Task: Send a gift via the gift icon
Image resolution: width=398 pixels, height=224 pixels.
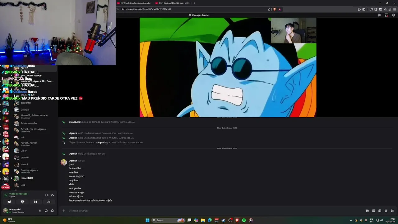Action: click(x=367, y=211)
